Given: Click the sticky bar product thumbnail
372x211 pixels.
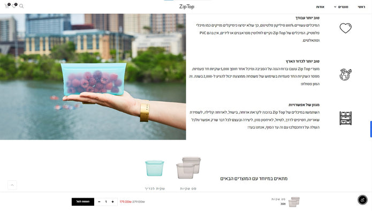Looking at the screenshot, I should [294, 202].
